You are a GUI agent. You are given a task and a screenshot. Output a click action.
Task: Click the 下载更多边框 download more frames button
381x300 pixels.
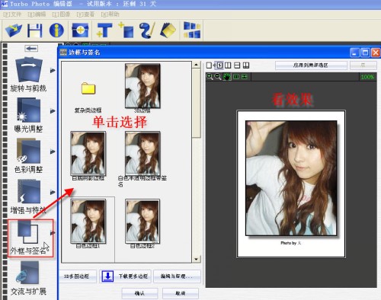[x=126, y=276]
